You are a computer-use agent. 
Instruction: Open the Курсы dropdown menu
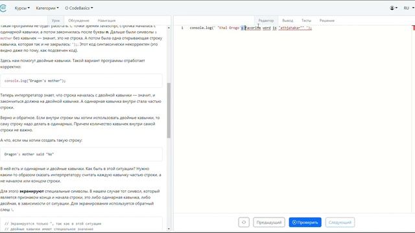point(22,8)
